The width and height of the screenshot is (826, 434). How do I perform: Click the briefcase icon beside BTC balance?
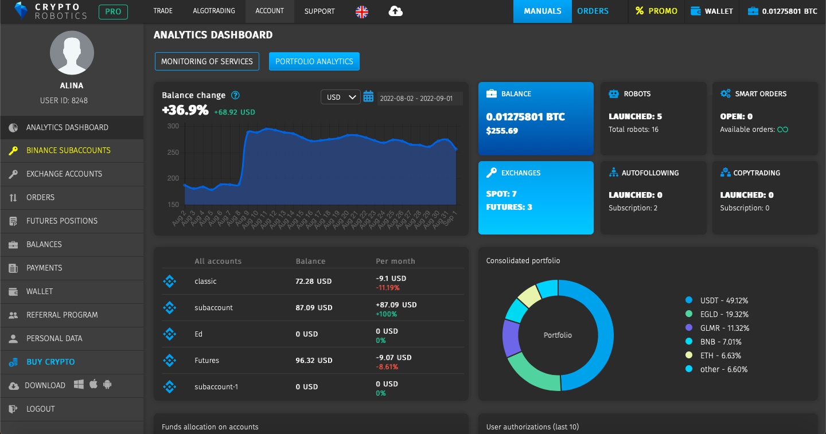753,11
